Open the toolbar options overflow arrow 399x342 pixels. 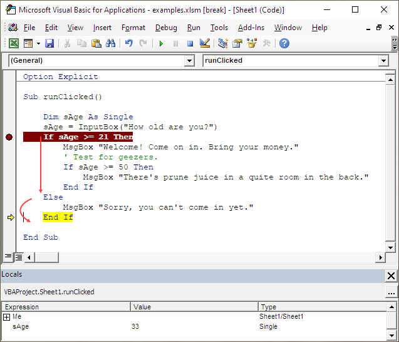(x=395, y=43)
